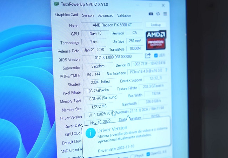Click the Pixel Fillrate field 103.7 GPixel/s
Screen dimensions: 228x158
(98, 91)
